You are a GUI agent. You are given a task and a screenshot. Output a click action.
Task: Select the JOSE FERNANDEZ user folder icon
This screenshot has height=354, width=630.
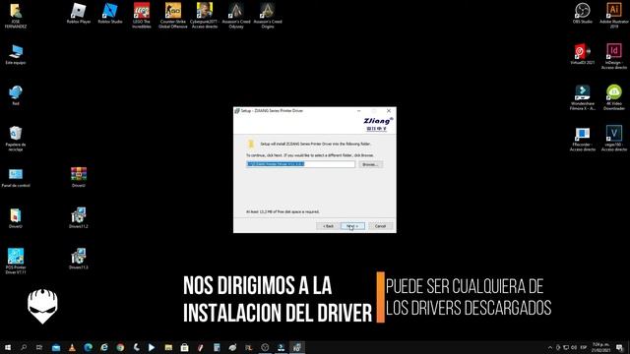[x=16, y=16]
